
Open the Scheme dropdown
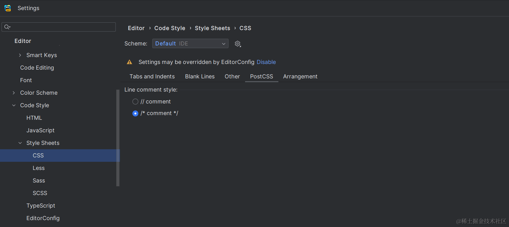point(190,44)
